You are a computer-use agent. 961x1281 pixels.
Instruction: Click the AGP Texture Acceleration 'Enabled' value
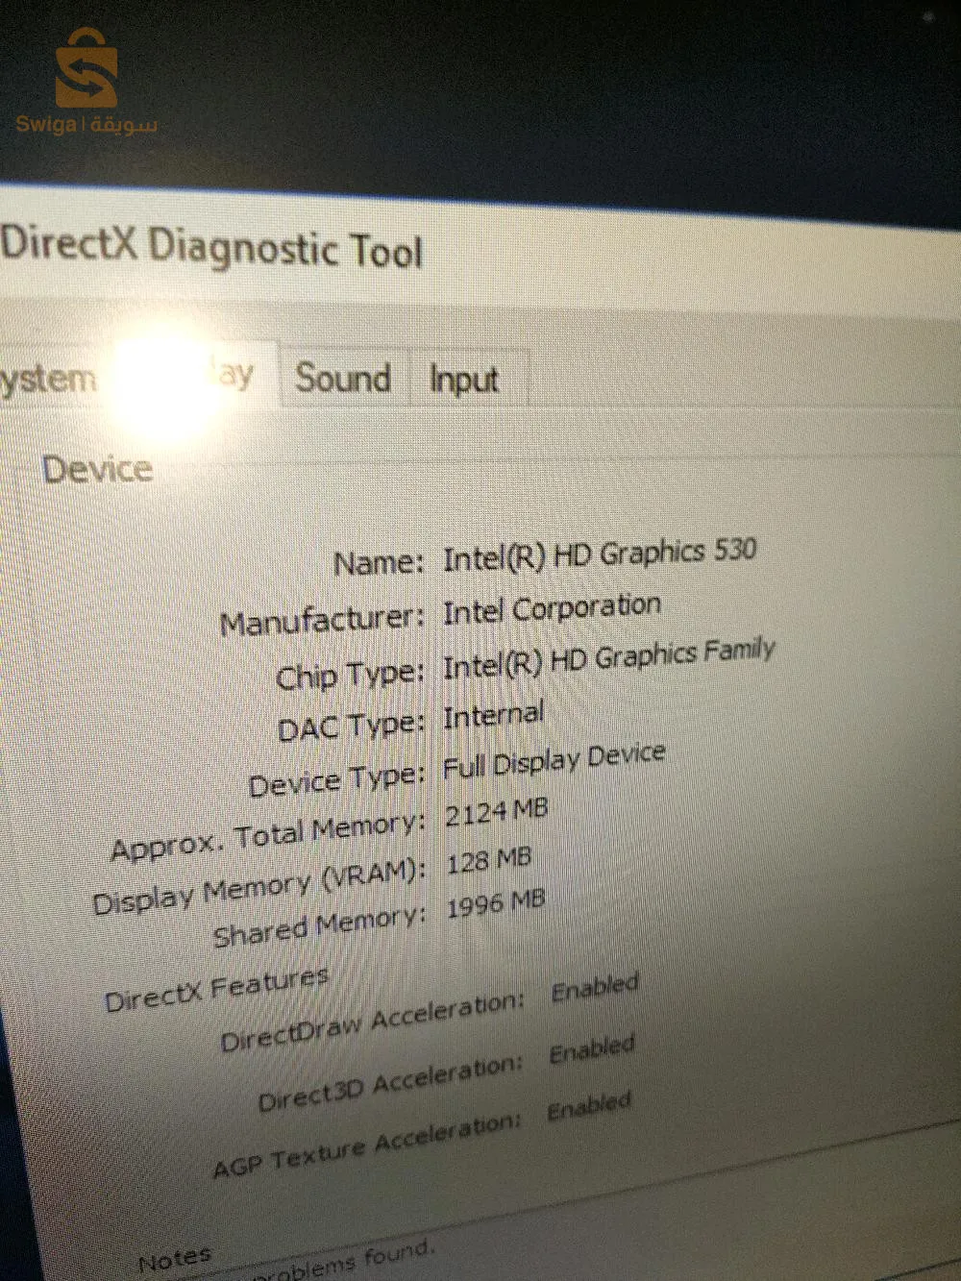coord(589,1106)
